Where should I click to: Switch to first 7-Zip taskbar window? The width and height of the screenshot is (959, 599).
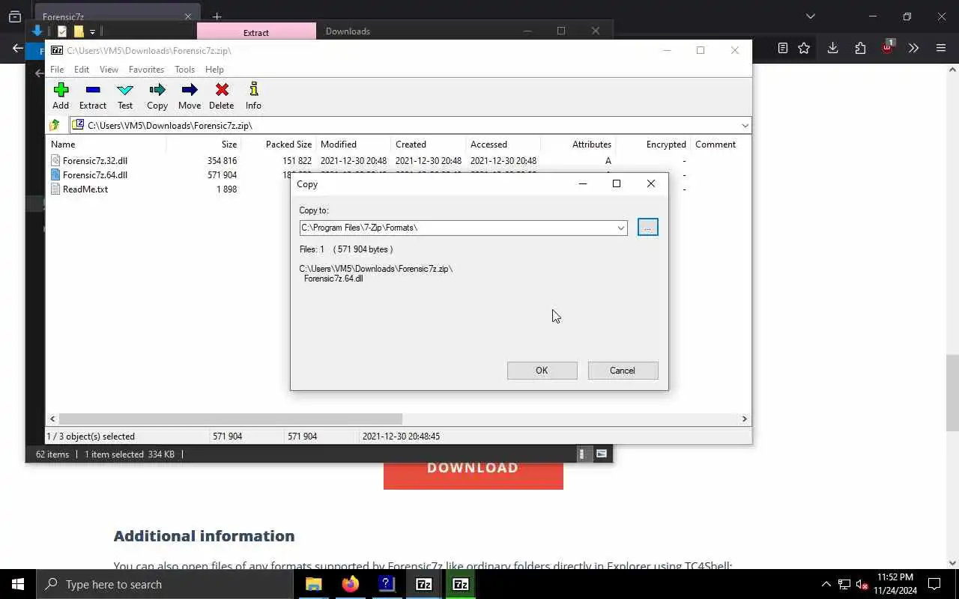click(x=423, y=584)
